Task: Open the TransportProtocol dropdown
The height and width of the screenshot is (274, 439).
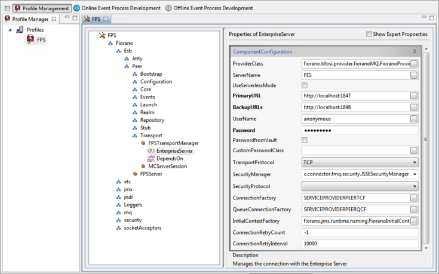Action: [360, 162]
